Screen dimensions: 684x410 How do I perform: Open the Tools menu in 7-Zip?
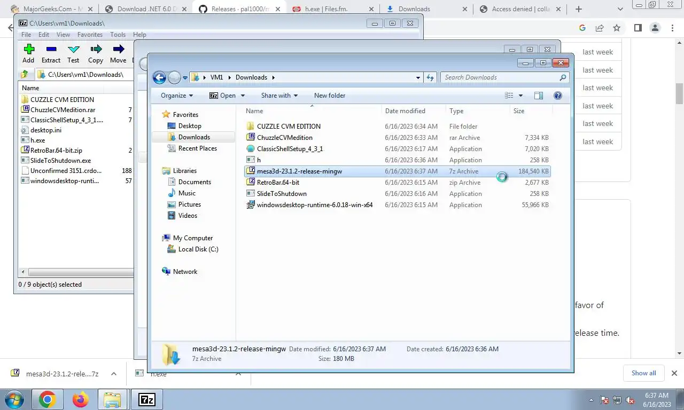pos(118,35)
